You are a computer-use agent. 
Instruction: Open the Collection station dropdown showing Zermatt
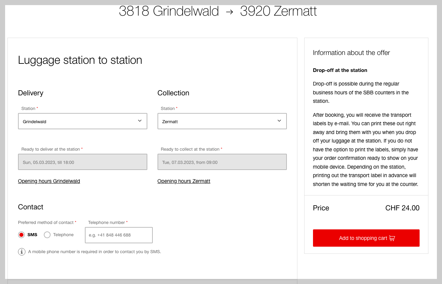click(x=222, y=121)
